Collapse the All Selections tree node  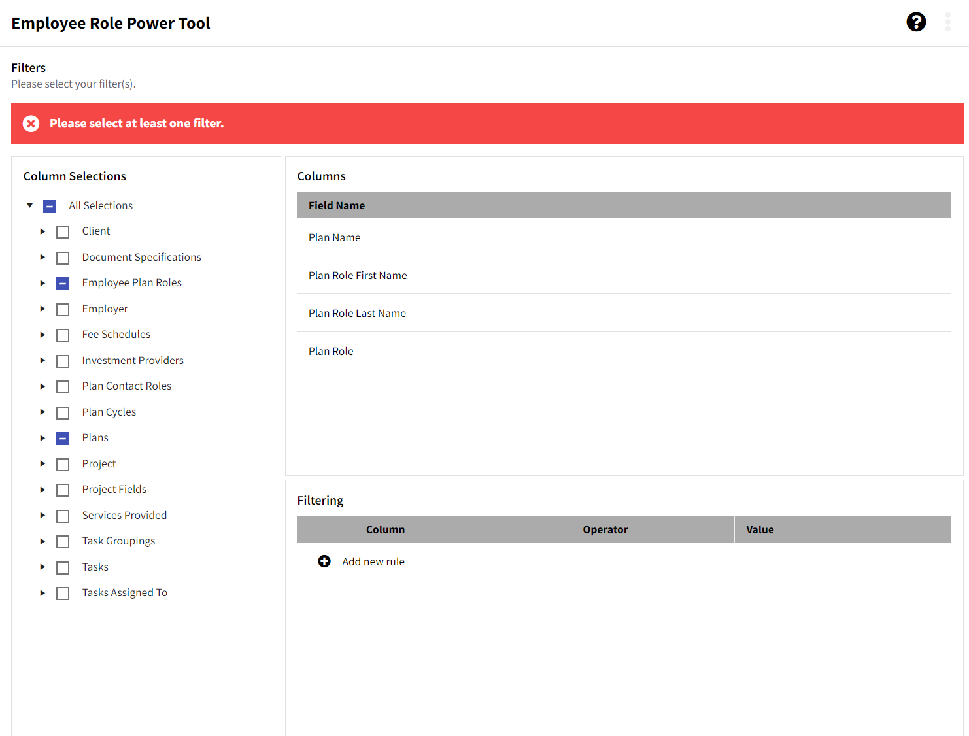click(29, 205)
